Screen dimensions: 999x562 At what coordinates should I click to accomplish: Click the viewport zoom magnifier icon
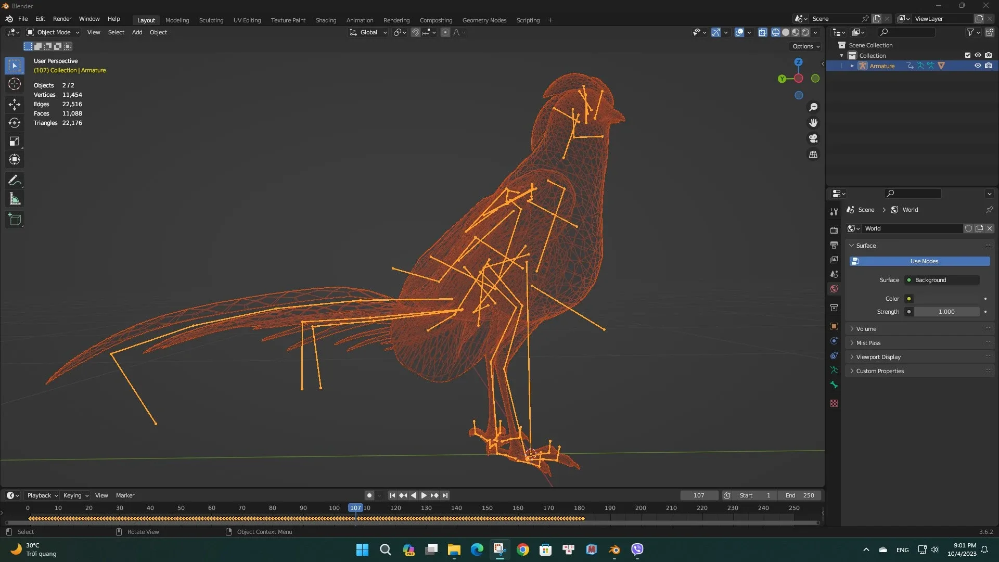[x=813, y=107]
